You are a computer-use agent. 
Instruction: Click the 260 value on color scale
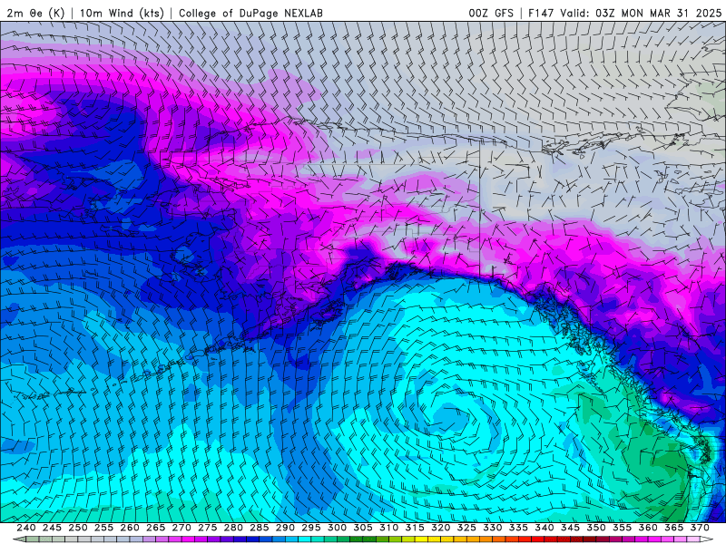tap(130, 528)
